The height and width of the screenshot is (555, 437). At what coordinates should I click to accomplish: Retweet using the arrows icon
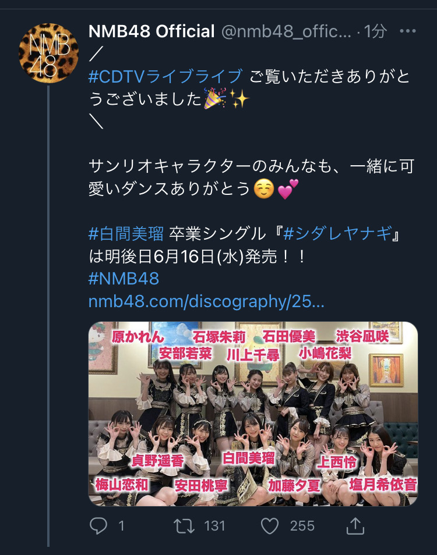pyautogui.click(x=184, y=526)
